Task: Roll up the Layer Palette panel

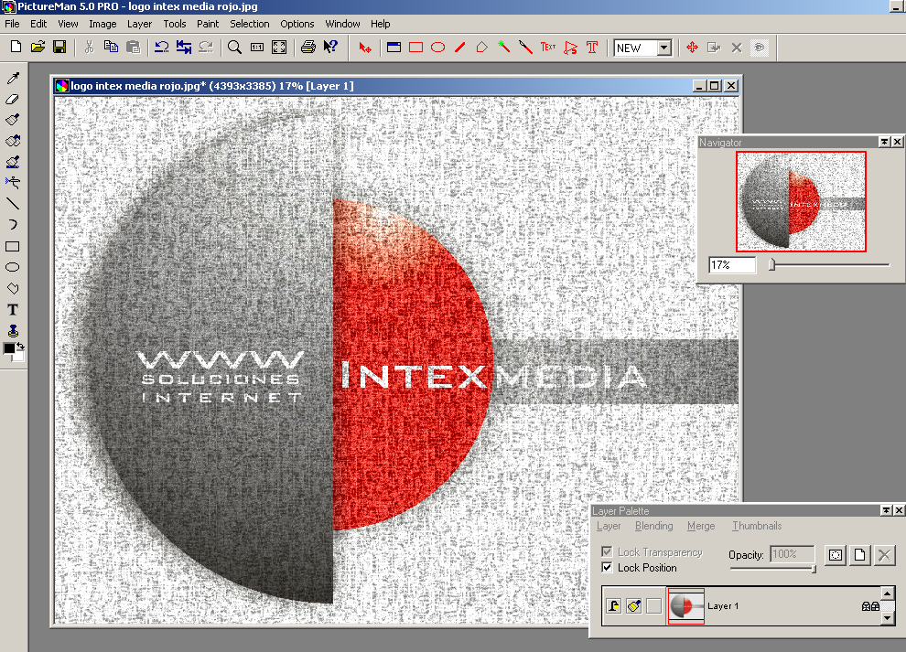Action: [x=887, y=510]
